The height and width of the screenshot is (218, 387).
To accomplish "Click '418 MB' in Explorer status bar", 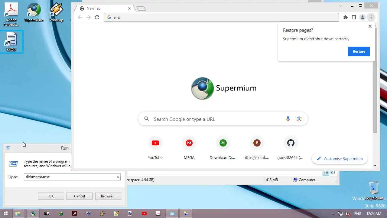I will [x=272, y=180].
